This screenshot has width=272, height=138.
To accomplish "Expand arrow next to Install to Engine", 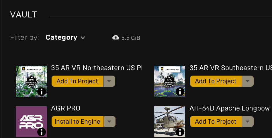I will click(109, 121).
